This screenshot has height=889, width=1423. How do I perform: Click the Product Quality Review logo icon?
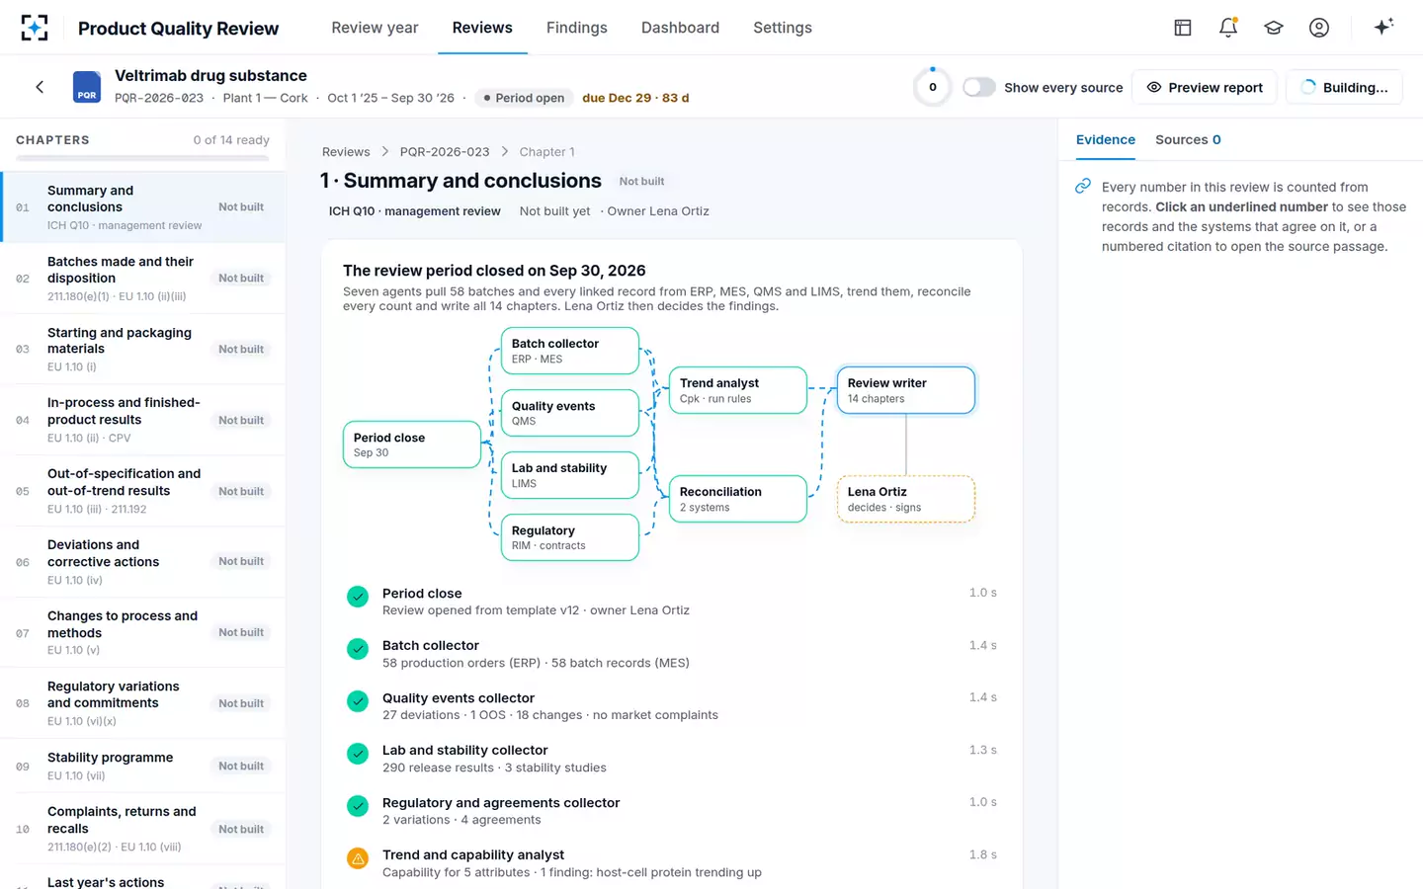click(x=35, y=28)
